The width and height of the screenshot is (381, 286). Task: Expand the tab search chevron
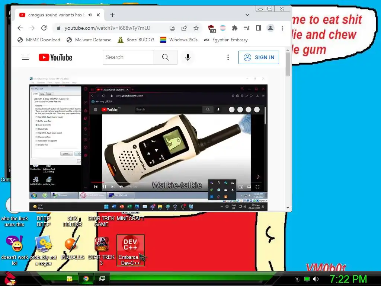point(247,15)
